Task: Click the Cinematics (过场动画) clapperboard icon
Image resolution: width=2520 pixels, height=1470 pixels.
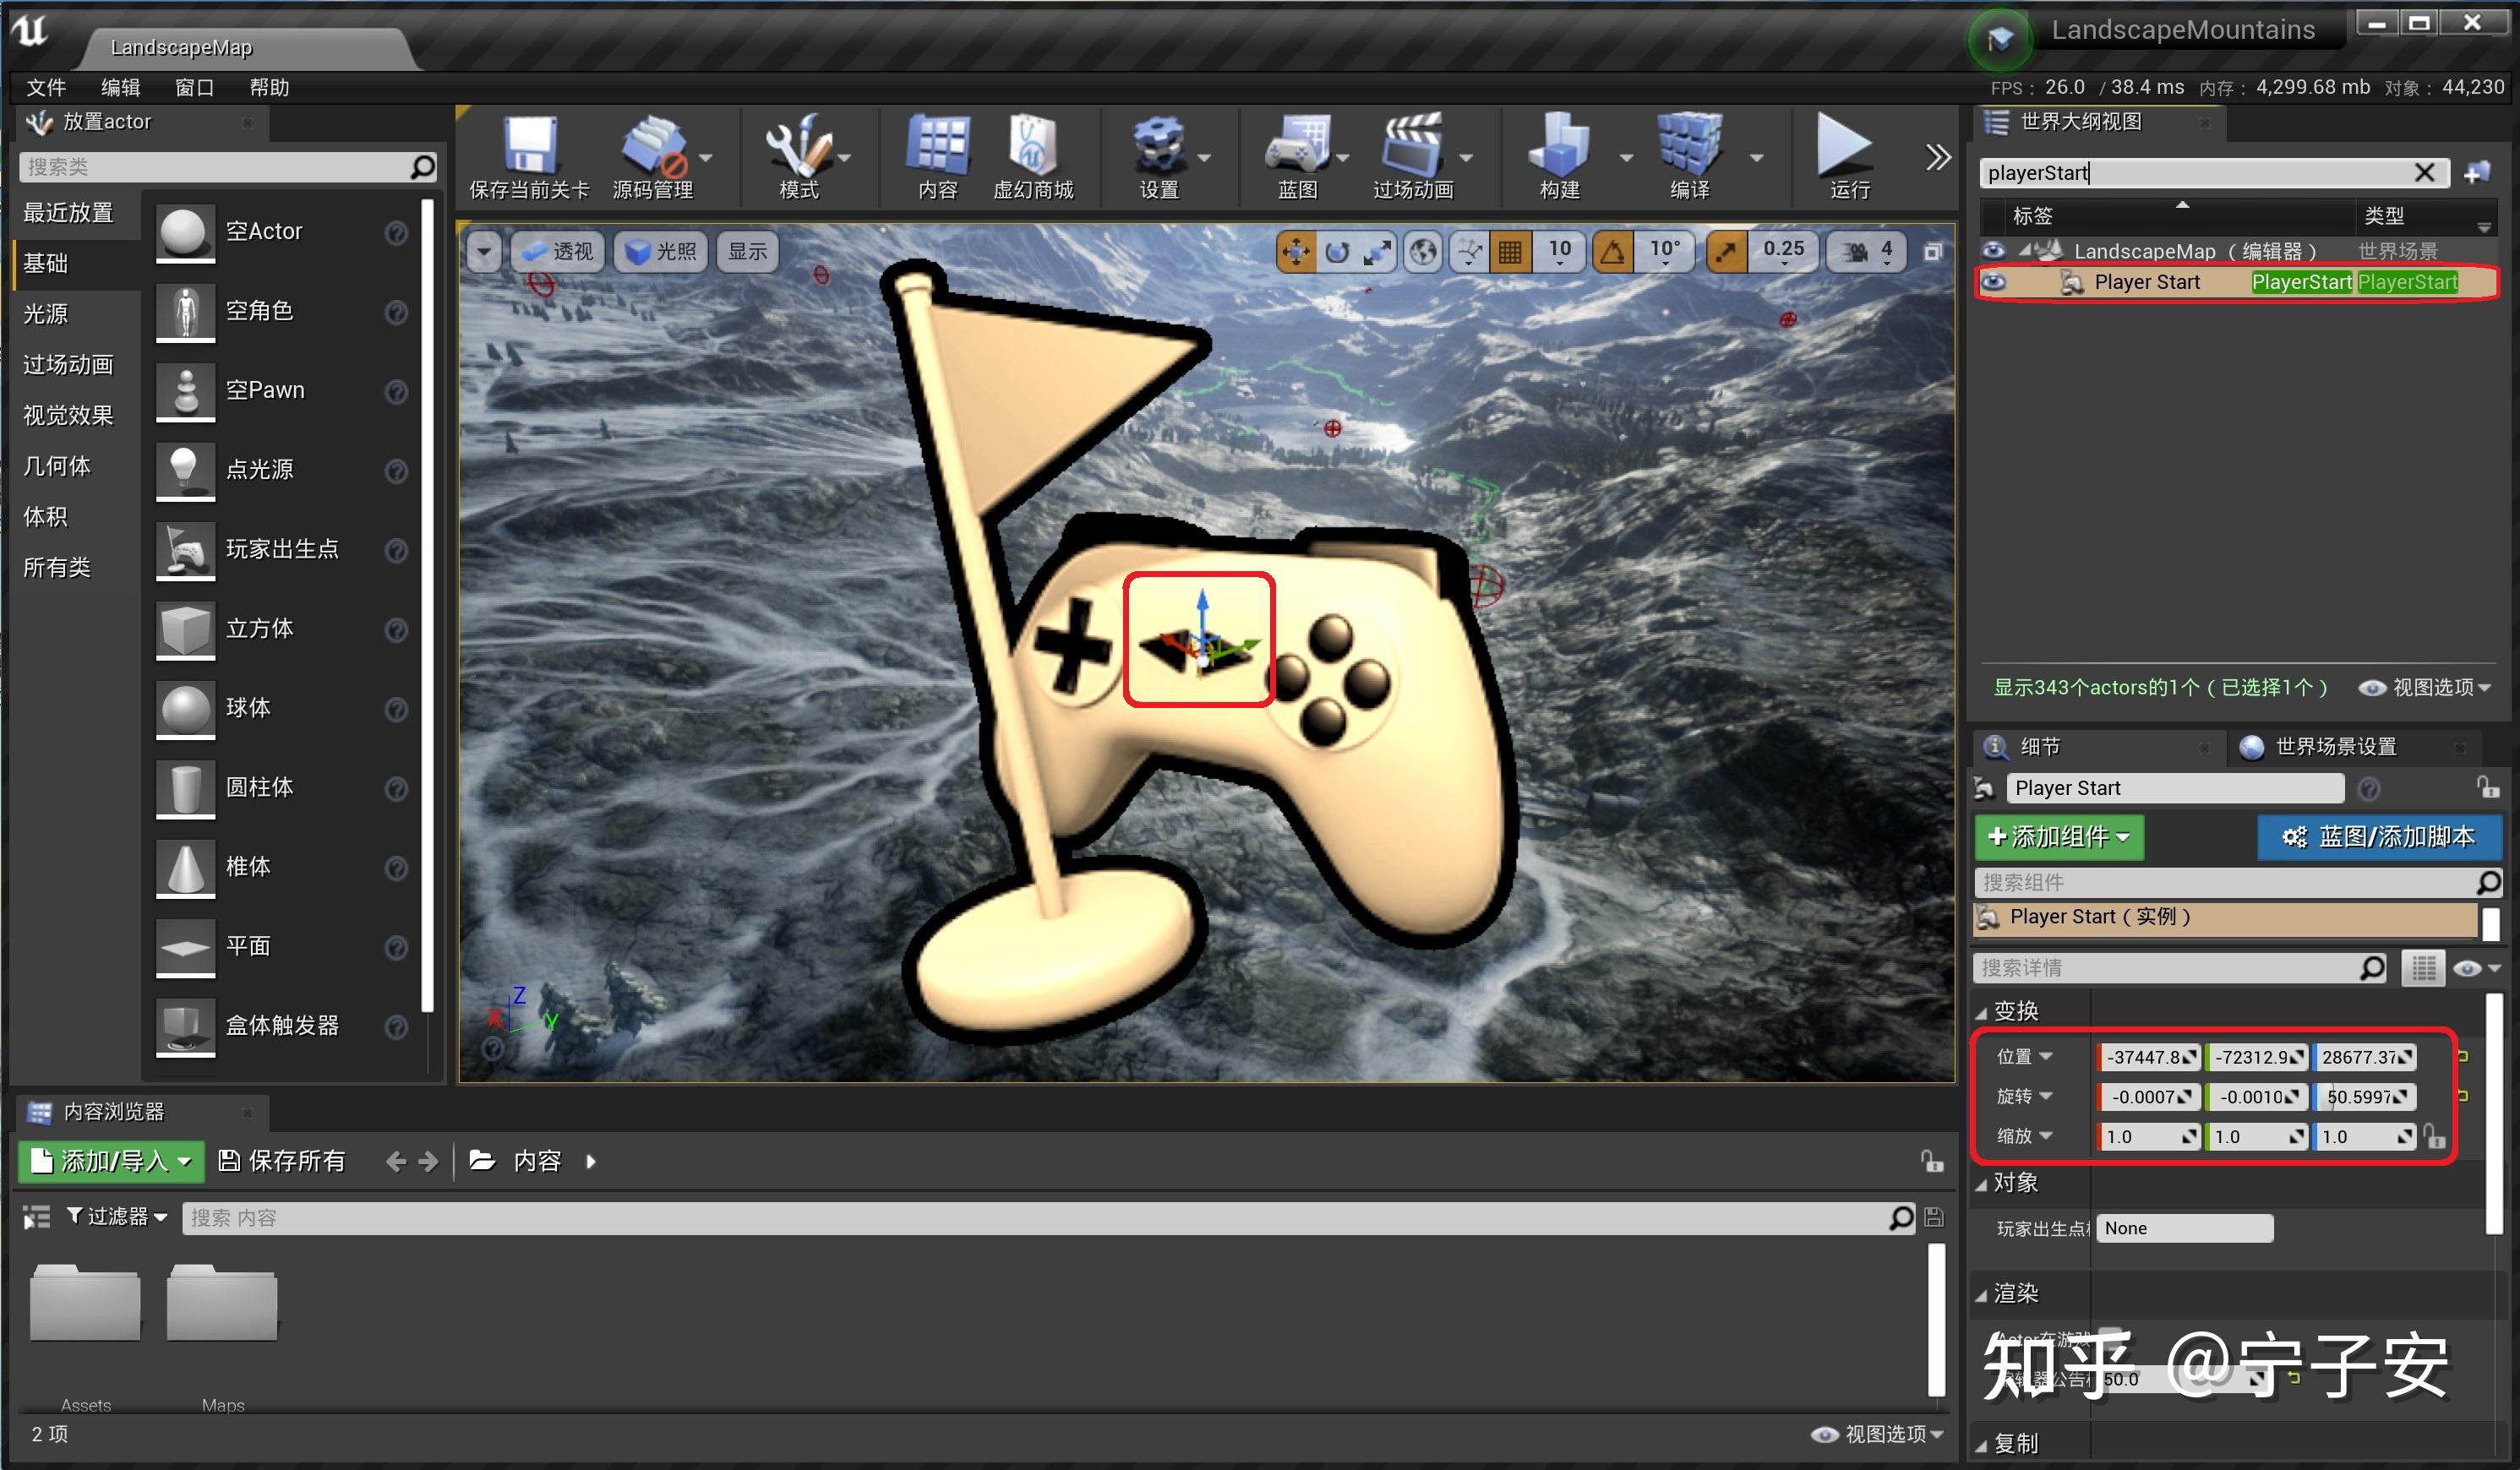Action: click(x=1412, y=146)
